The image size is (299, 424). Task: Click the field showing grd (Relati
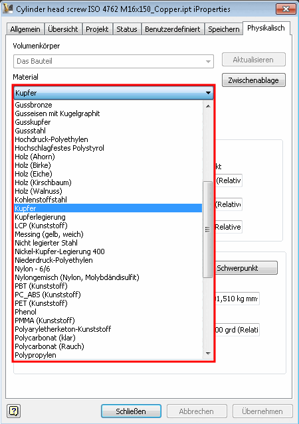tap(237, 330)
